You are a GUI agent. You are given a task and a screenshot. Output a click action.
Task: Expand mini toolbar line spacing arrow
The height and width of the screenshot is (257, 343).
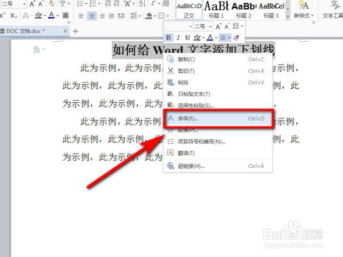242,26
